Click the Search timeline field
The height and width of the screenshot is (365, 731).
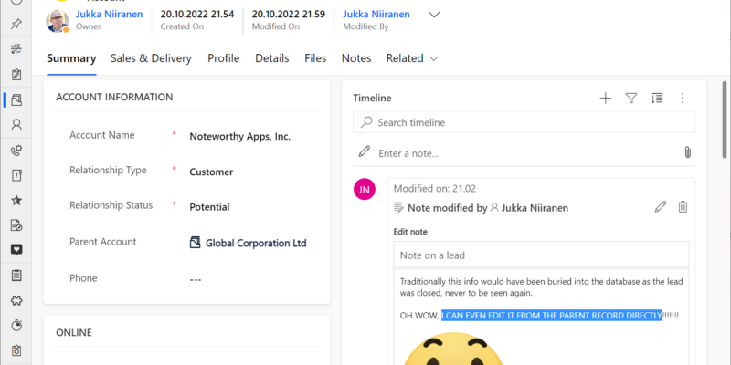[525, 122]
